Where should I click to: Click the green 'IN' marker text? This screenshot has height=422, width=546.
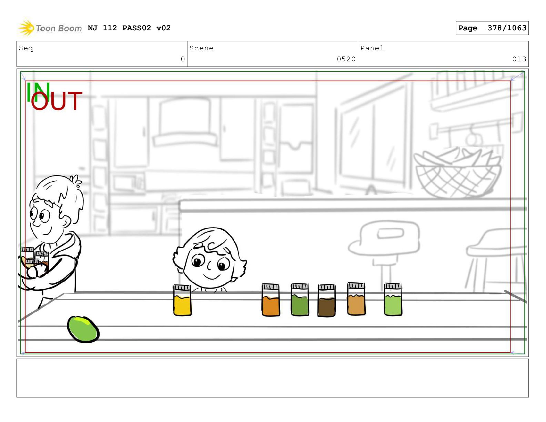[x=38, y=92]
